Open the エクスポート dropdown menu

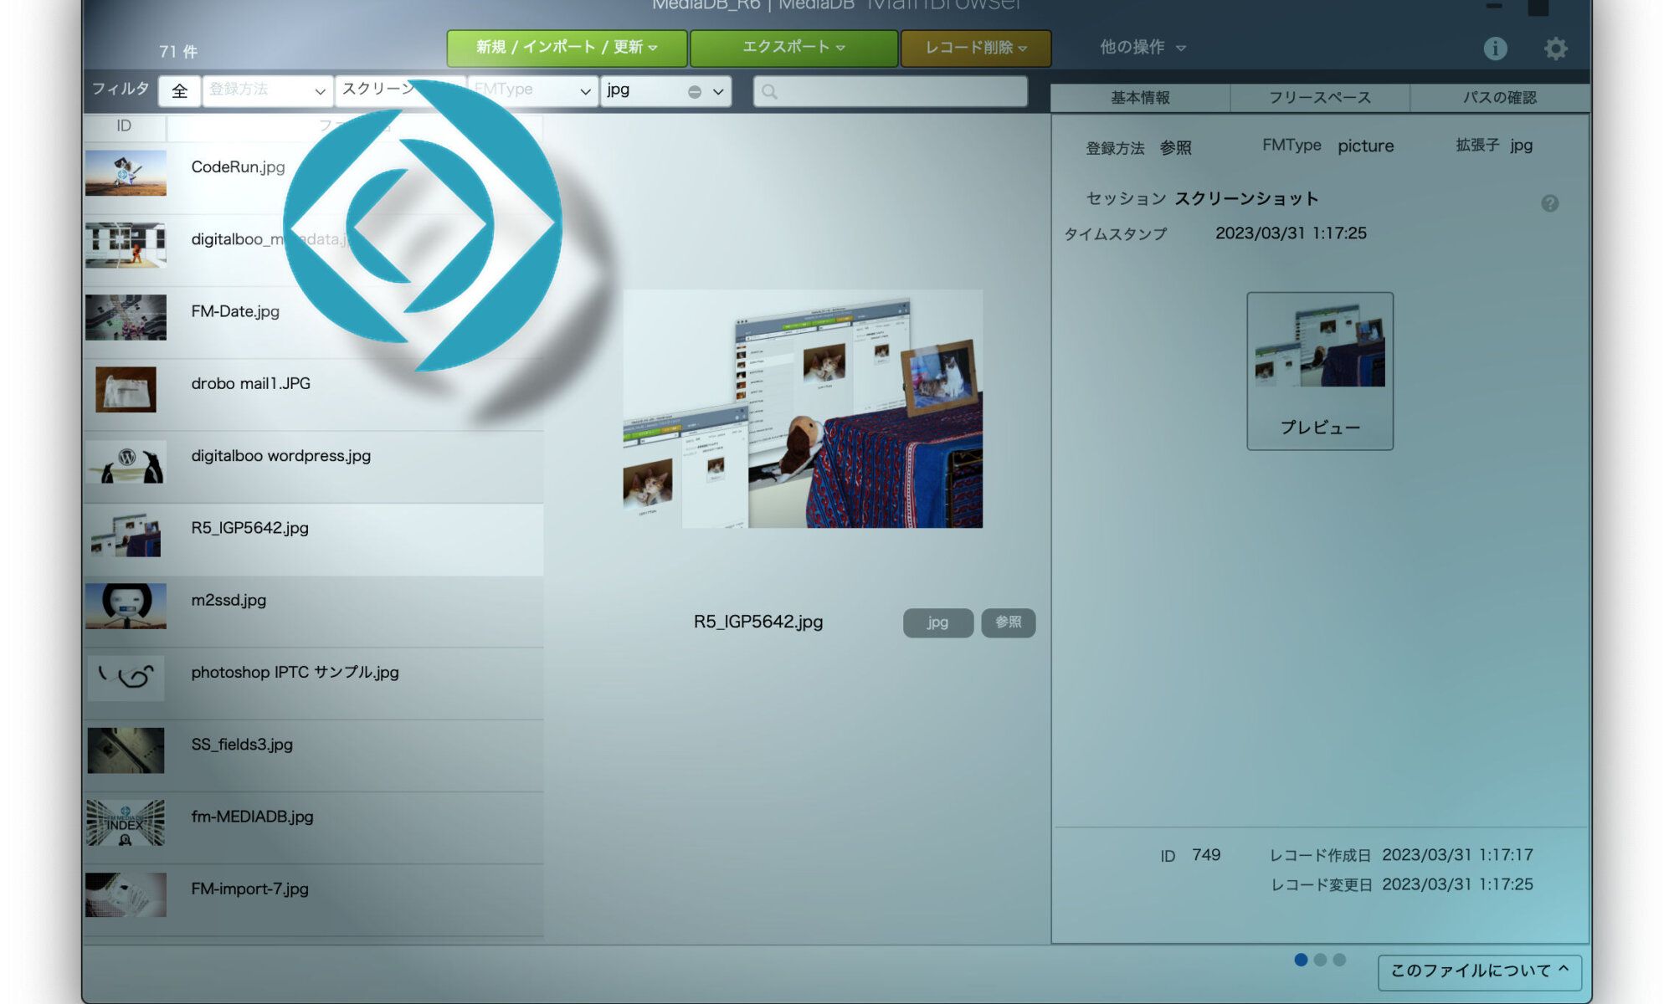(x=793, y=48)
